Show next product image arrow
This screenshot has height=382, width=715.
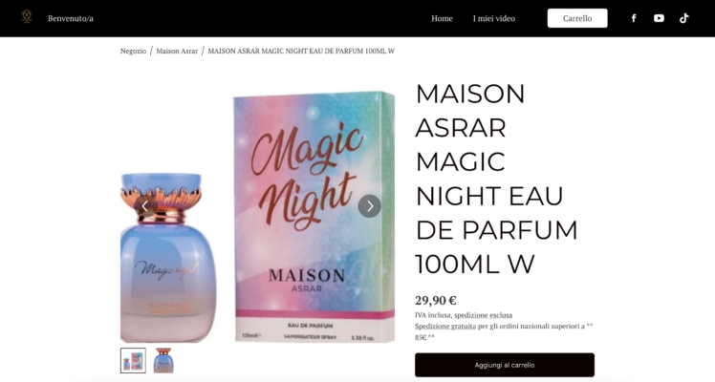(369, 206)
